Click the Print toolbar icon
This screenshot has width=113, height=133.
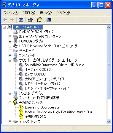pyautogui.click(x=30, y=20)
